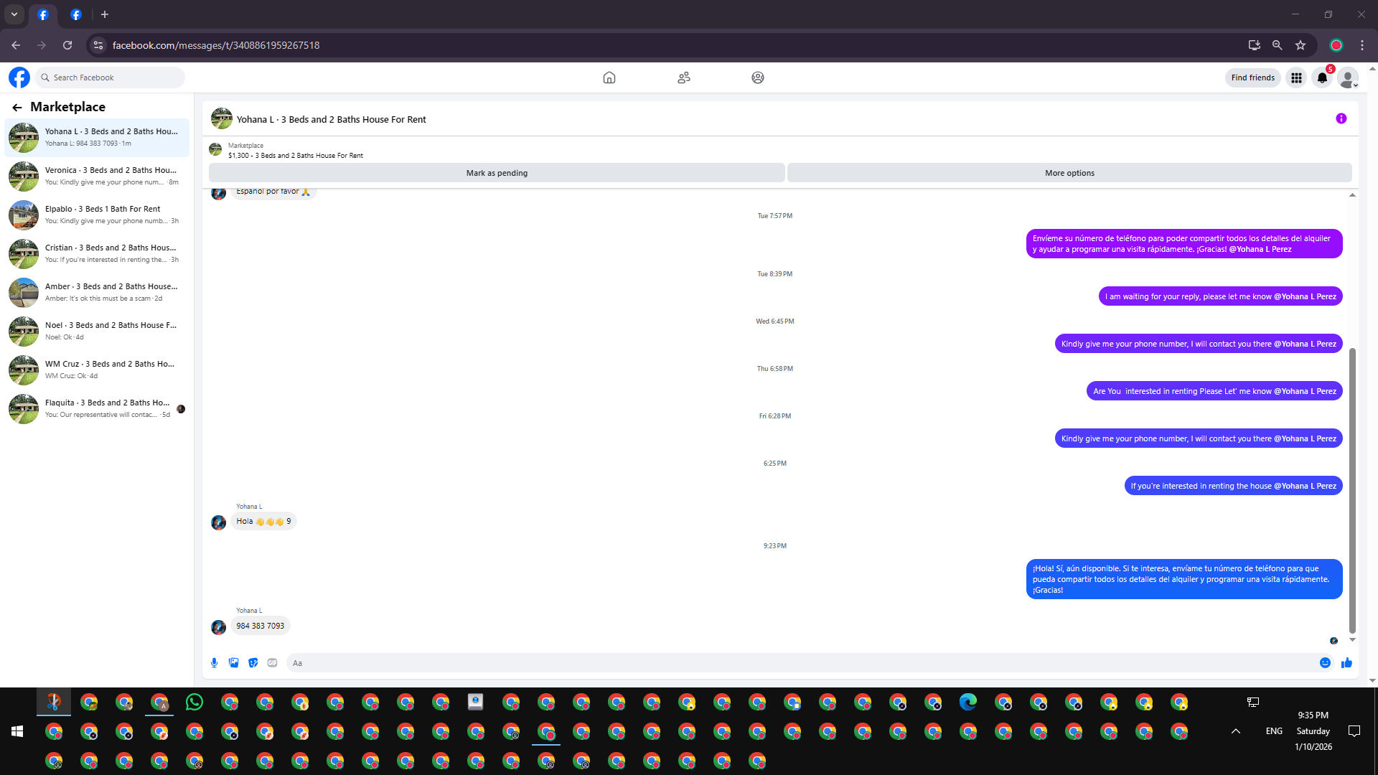Click the chat vertical scrollbar
This screenshot has width=1378, height=775.
1352,488
